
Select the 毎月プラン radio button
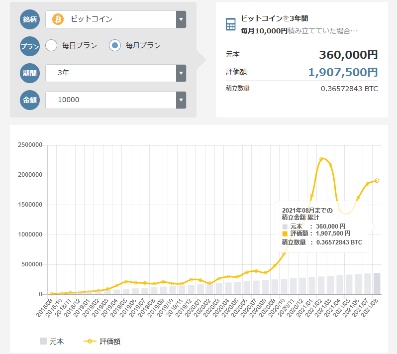point(115,46)
